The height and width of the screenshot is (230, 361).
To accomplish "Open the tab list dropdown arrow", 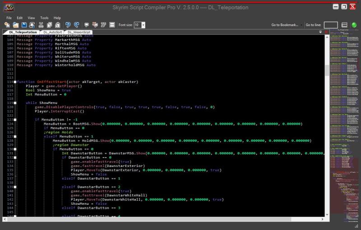I will point(320,32).
